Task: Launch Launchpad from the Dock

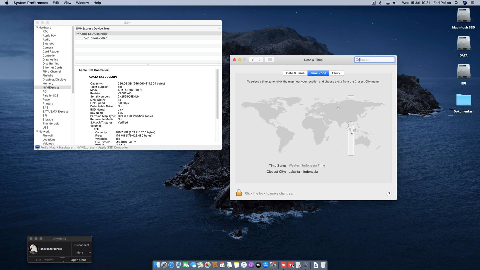Action: (164, 265)
